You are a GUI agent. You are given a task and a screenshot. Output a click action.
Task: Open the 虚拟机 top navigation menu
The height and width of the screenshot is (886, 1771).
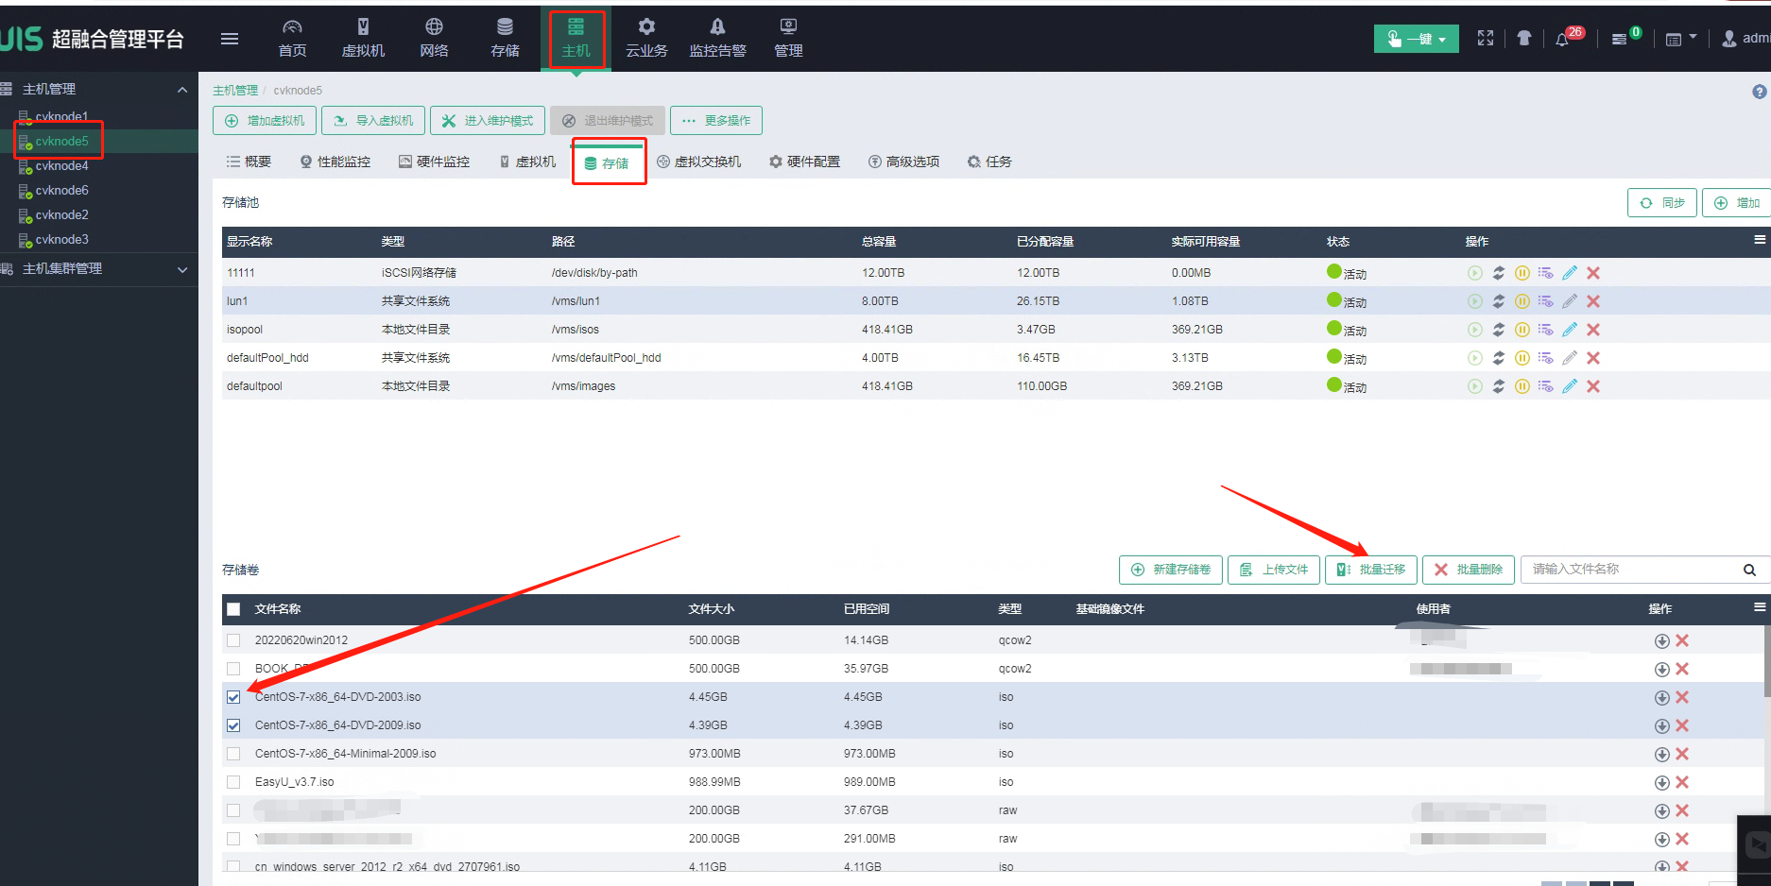pyautogui.click(x=363, y=38)
